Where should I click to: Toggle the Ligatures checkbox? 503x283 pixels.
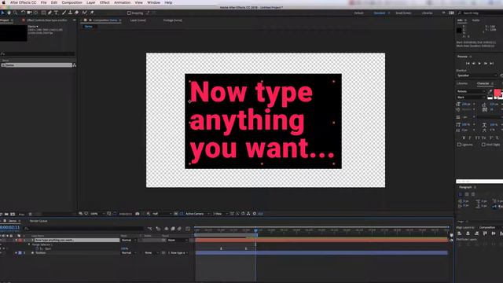click(x=459, y=145)
